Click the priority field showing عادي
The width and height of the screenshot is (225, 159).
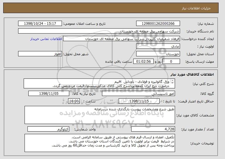158,46
